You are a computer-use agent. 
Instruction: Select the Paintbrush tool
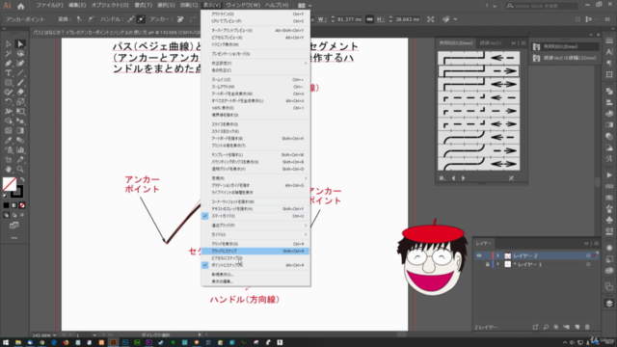(20, 83)
